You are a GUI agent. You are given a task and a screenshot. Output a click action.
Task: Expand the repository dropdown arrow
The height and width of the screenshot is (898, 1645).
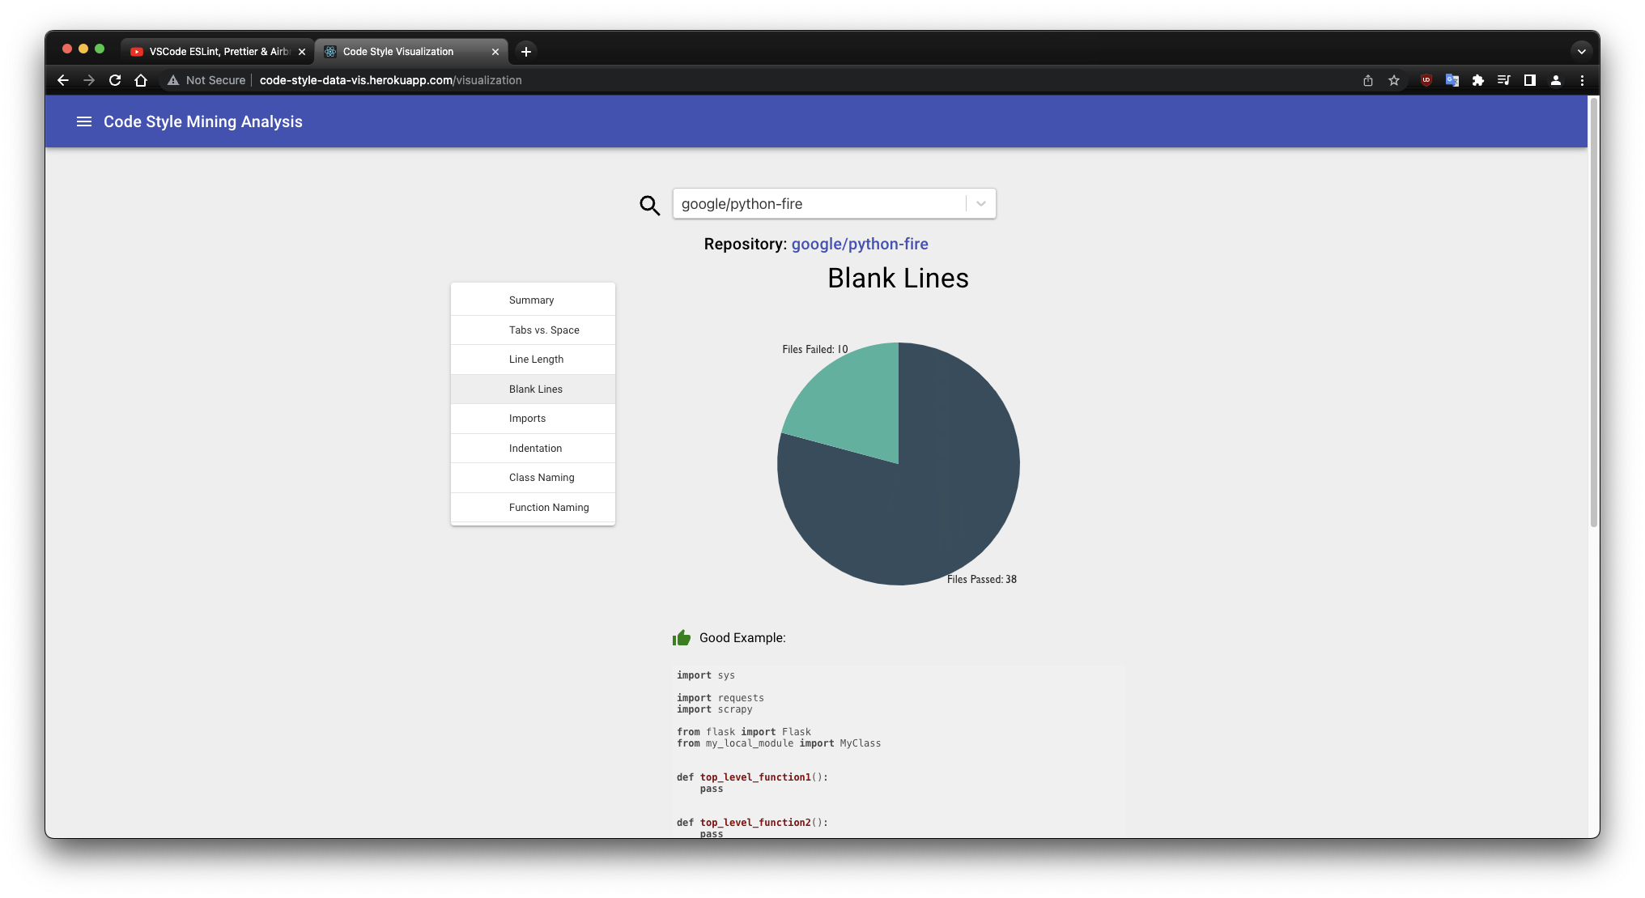click(980, 203)
